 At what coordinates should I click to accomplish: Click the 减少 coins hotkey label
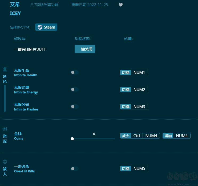[126, 136]
